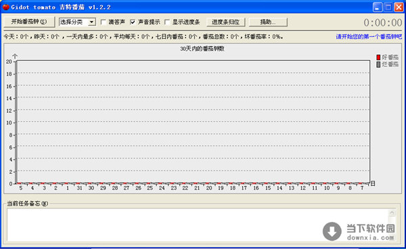Click the chart title 30天内的番茄钟数
The image size is (406, 249).
point(202,49)
